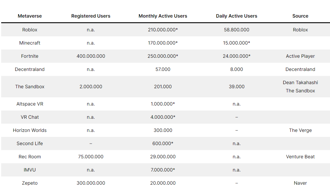Select Zepeto monthly value 20.000.000
The width and height of the screenshot is (330, 192).
point(163,183)
